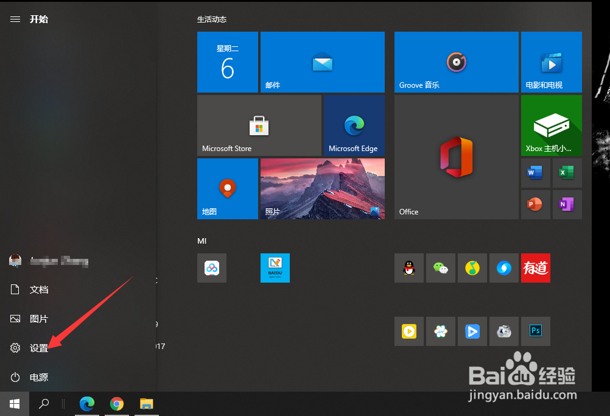Open the blue swirl browser tile

pos(504,268)
